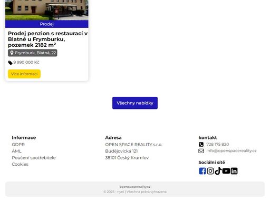Click the phone icon beside 728 175 820

click(201, 144)
